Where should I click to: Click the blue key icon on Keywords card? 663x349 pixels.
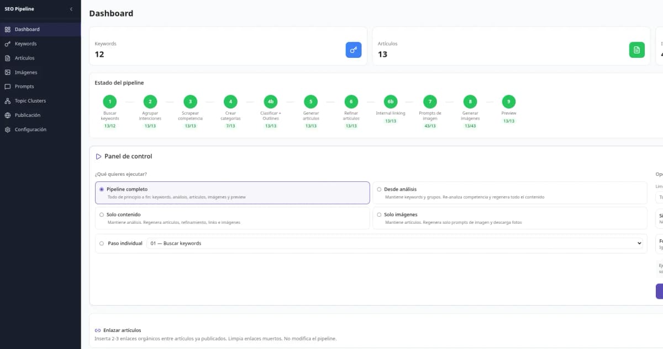point(353,50)
